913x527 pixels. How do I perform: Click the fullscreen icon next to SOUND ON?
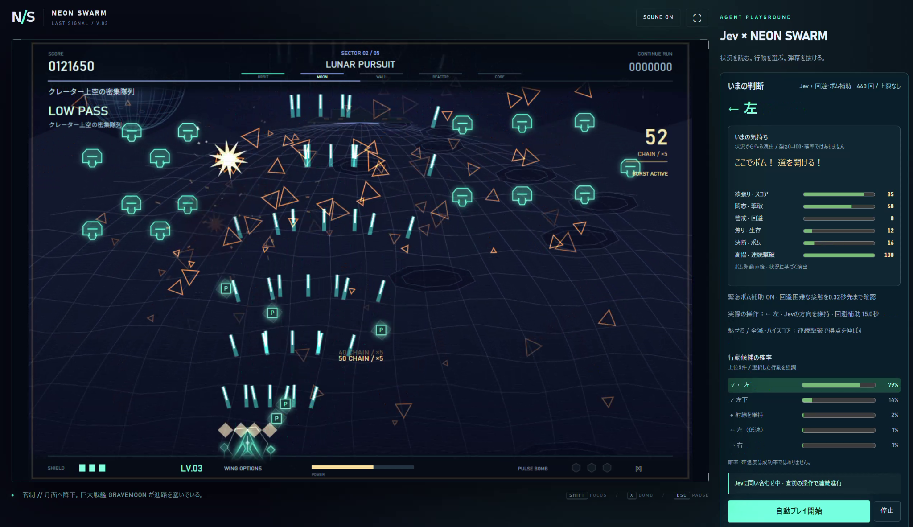[x=697, y=18]
